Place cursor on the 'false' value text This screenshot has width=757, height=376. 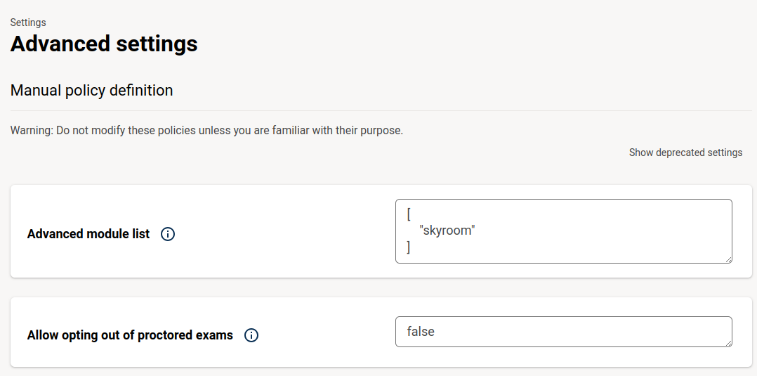pyautogui.click(x=421, y=332)
